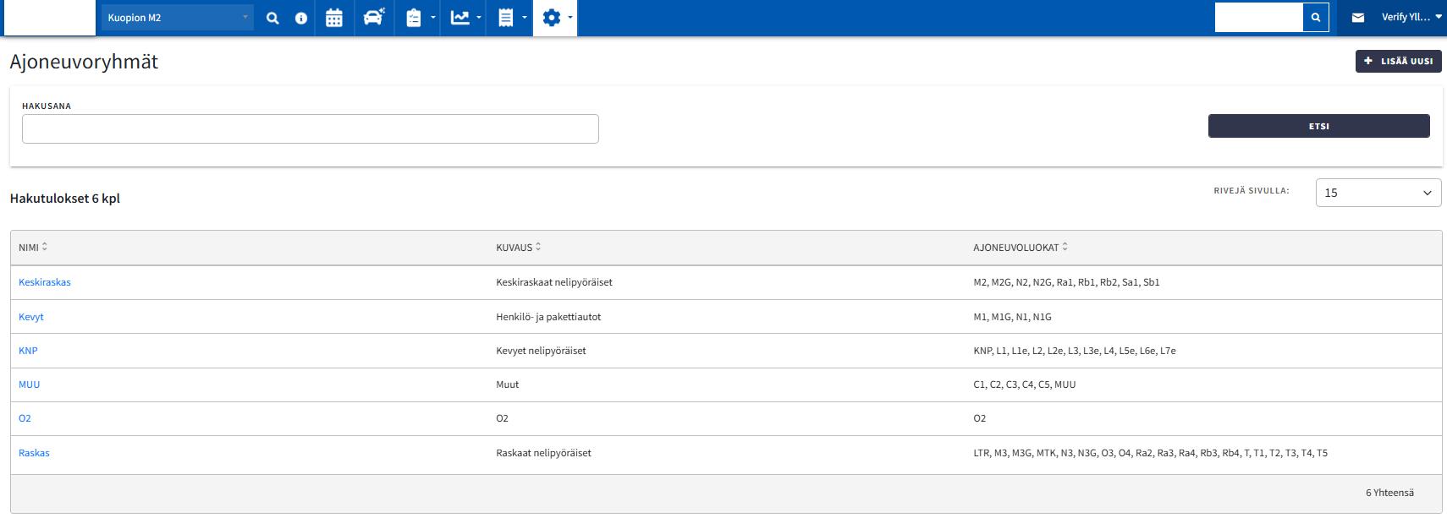Open the receipt icon menu

pos(509,18)
